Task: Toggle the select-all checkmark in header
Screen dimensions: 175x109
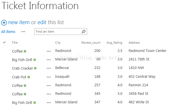Action: [4, 42]
